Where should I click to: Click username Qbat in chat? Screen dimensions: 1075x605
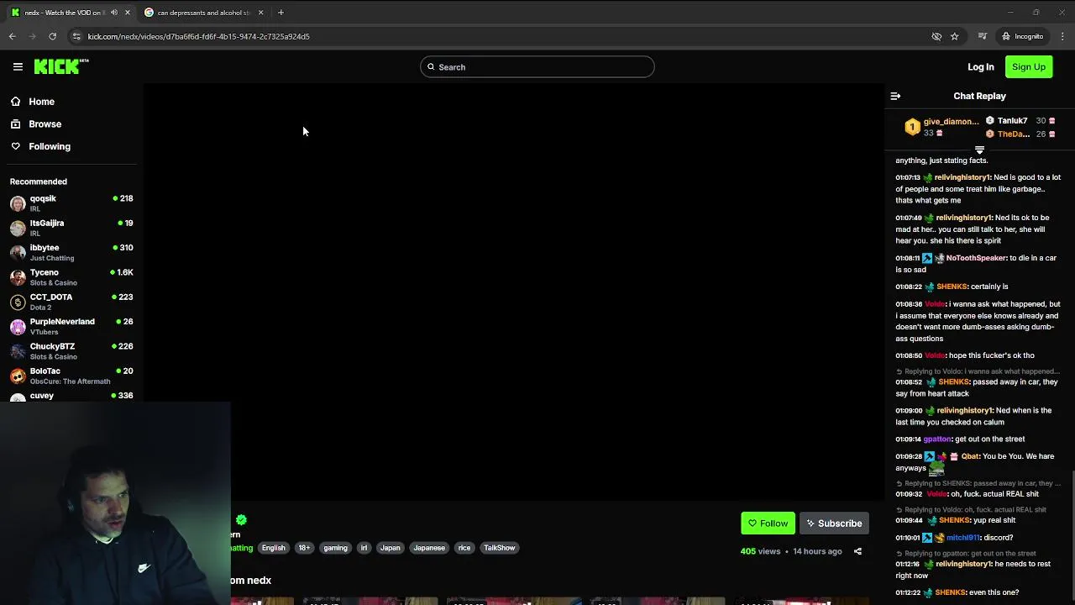[x=970, y=456]
